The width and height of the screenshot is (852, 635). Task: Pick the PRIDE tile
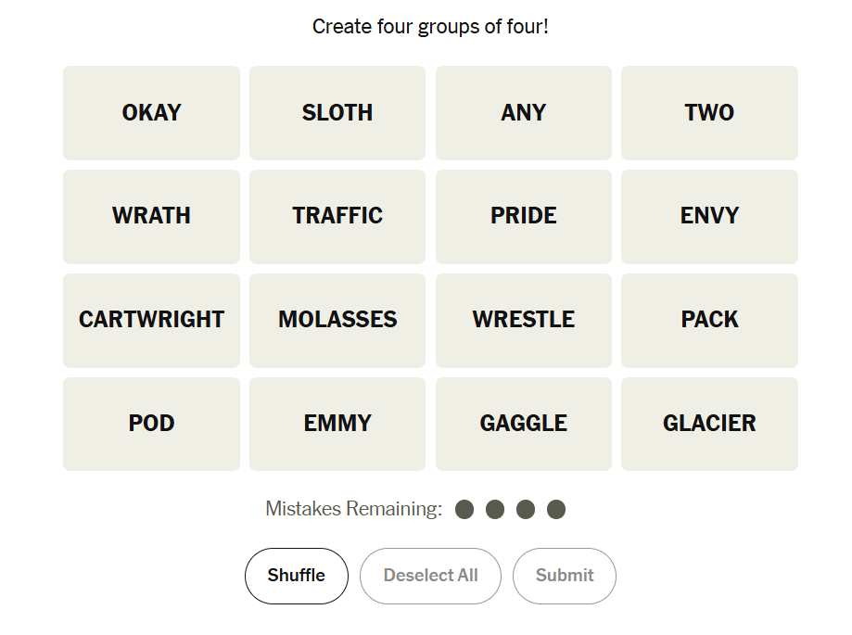pyautogui.click(x=523, y=216)
